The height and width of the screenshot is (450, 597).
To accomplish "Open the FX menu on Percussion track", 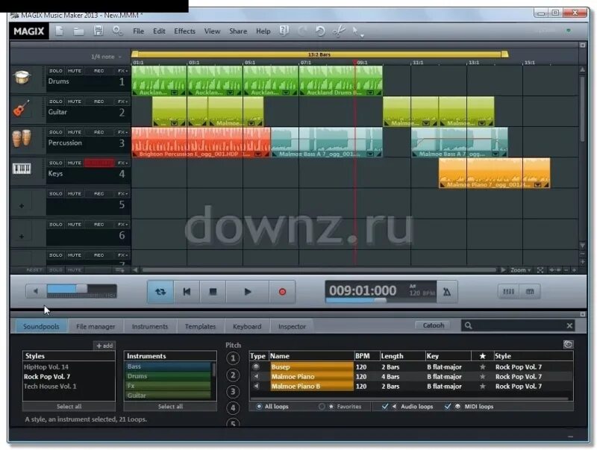I will (x=122, y=132).
